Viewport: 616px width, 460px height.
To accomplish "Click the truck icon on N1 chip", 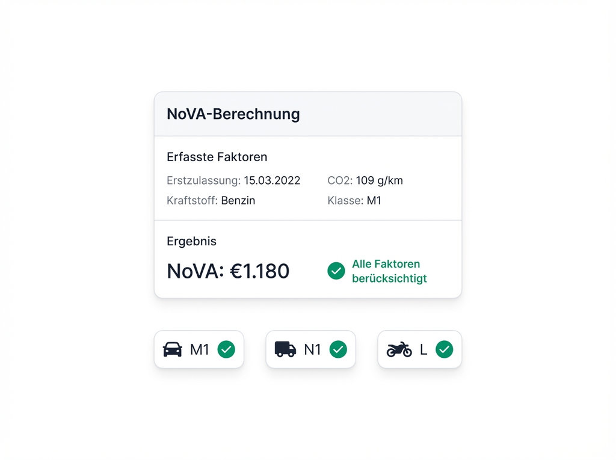I will (285, 349).
